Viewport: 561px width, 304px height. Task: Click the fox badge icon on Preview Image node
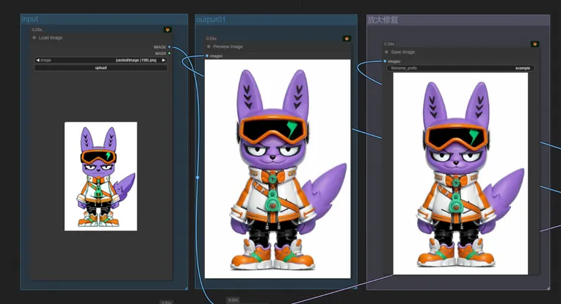coord(347,39)
